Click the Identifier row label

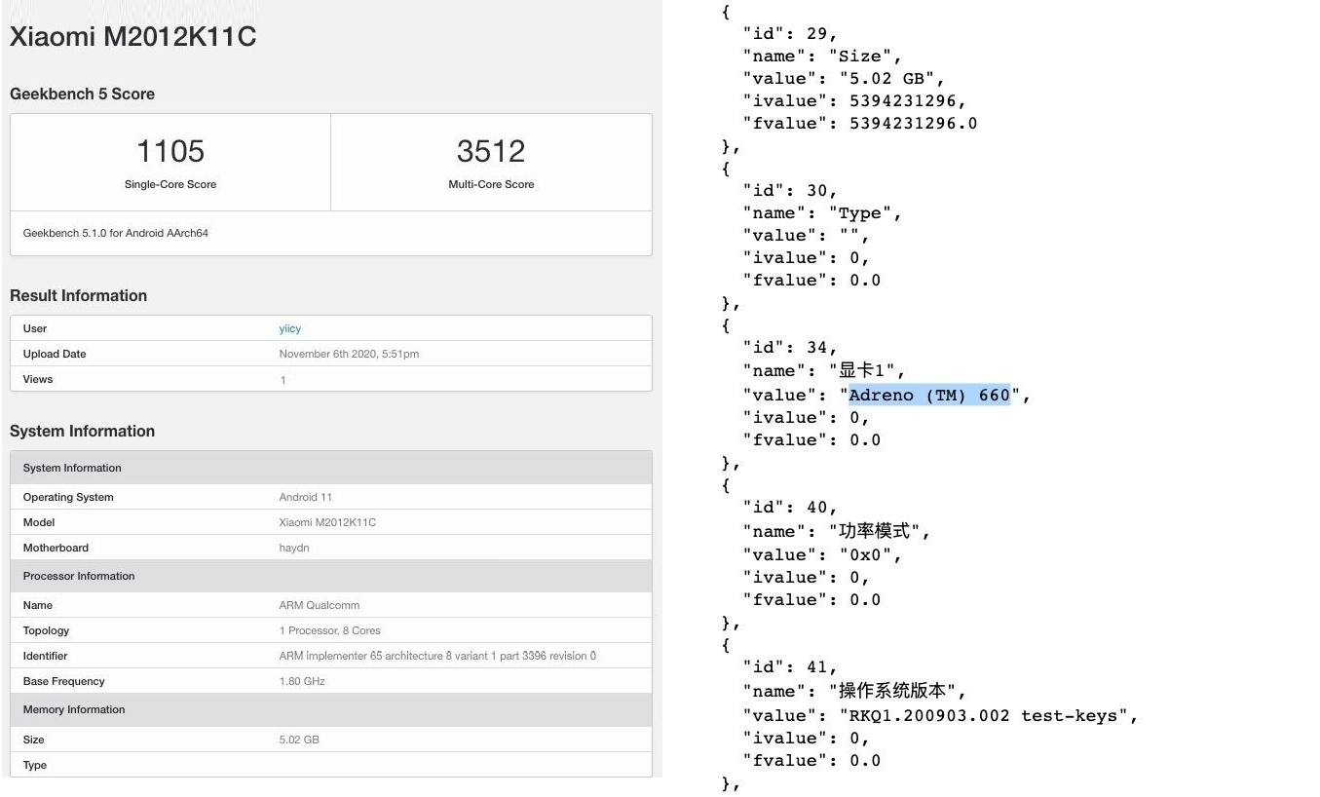pos(45,656)
